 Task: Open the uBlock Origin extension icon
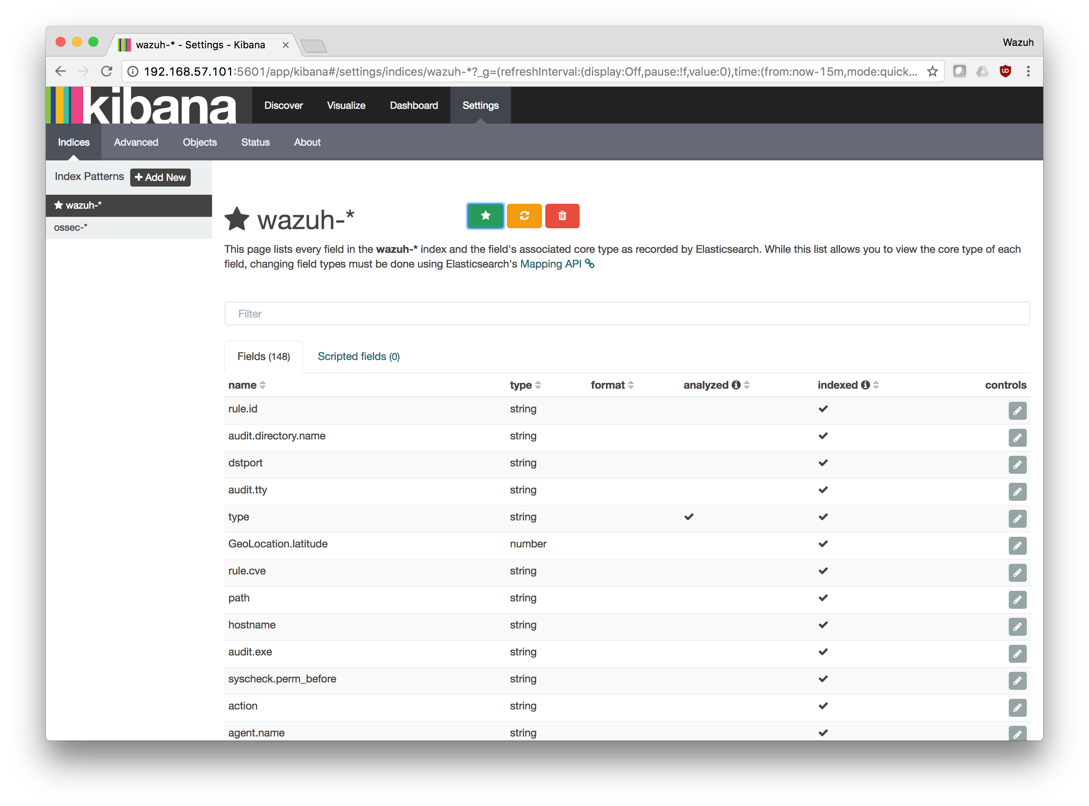coord(1005,71)
